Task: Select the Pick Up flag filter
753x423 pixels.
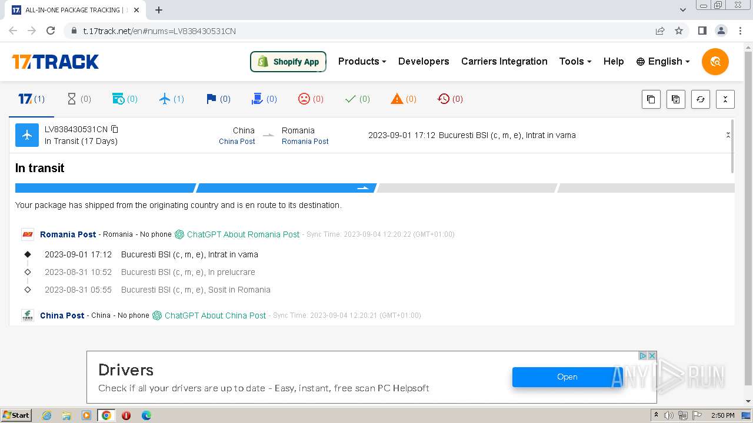Action: pos(218,99)
